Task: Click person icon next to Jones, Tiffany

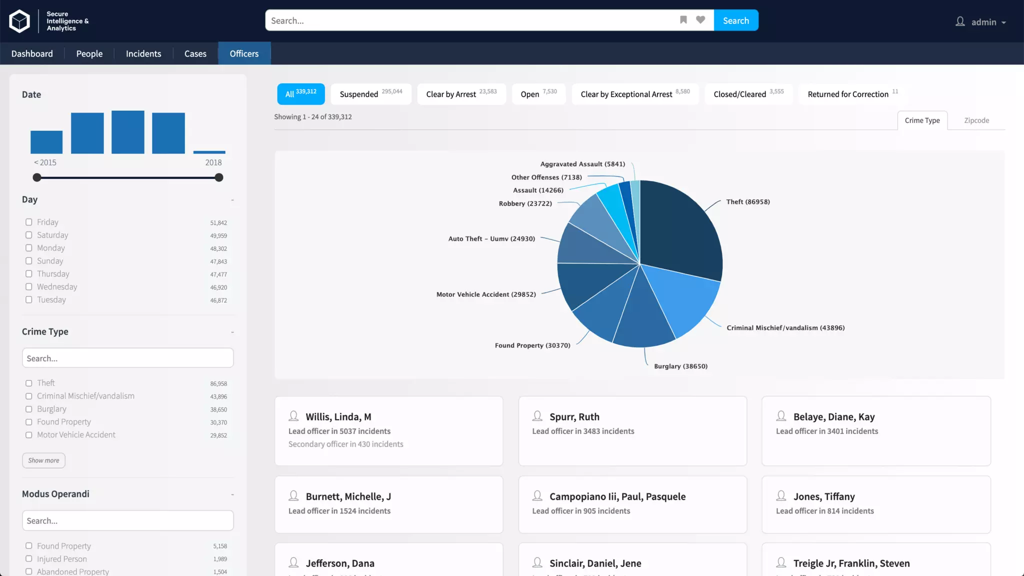Action: point(781,495)
